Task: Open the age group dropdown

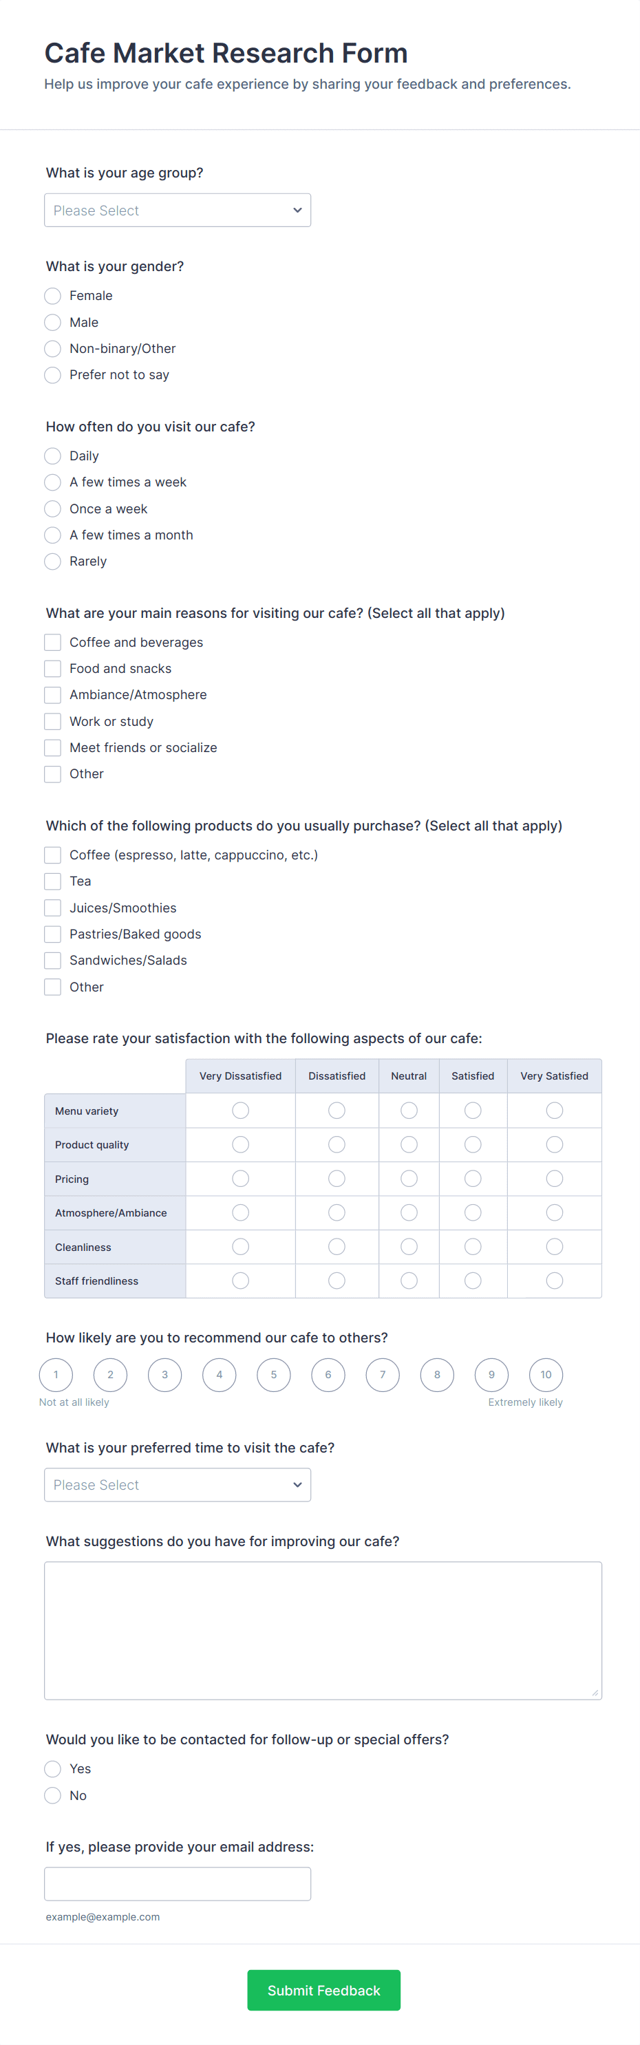Action: pos(177,211)
